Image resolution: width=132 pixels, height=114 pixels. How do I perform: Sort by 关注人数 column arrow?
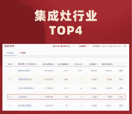click(82, 64)
